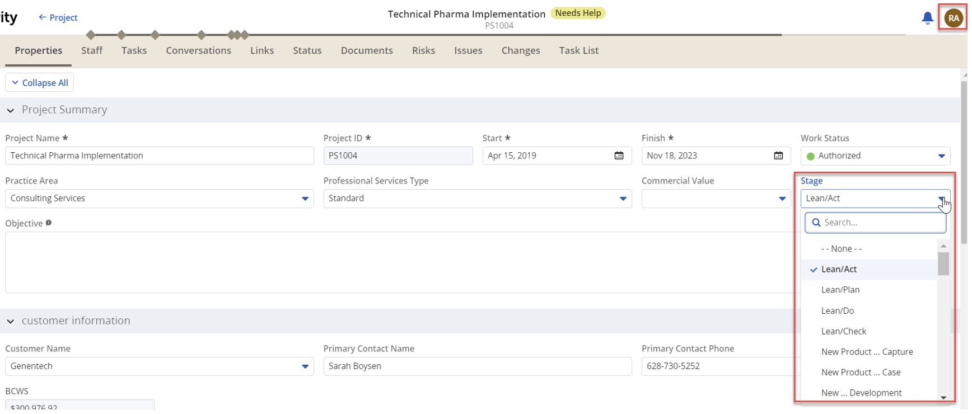Open the Issues tab

click(x=468, y=50)
